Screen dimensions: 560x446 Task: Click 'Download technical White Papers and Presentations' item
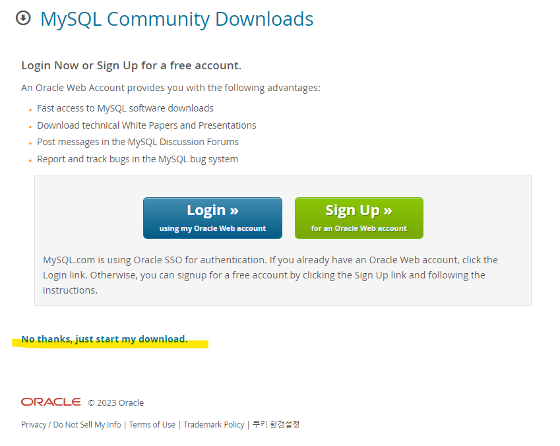pos(147,125)
